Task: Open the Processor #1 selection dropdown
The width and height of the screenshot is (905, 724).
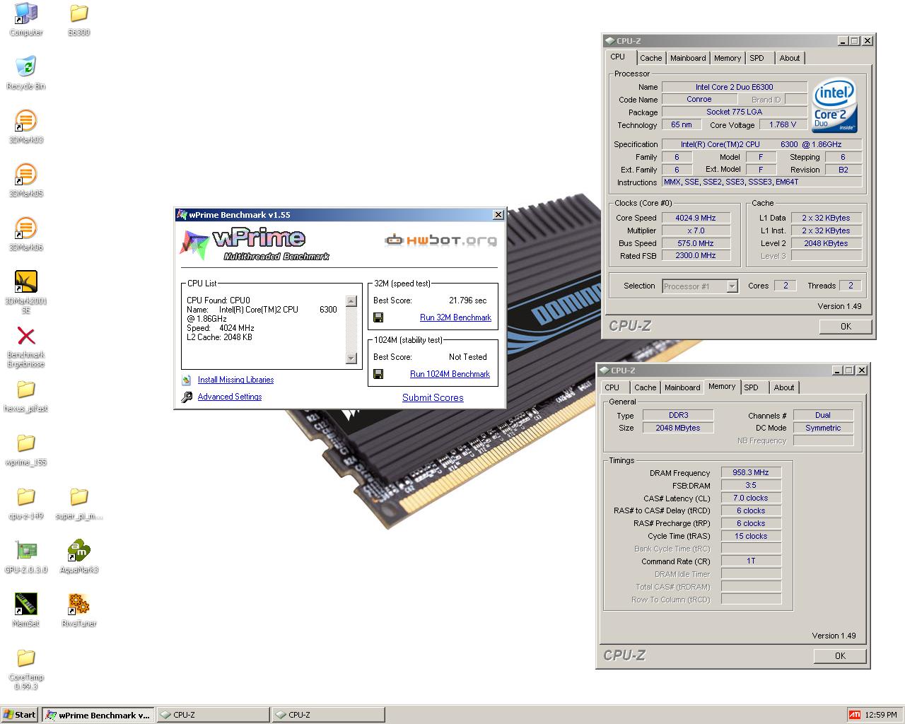Action: pyautogui.click(x=732, y=286)
